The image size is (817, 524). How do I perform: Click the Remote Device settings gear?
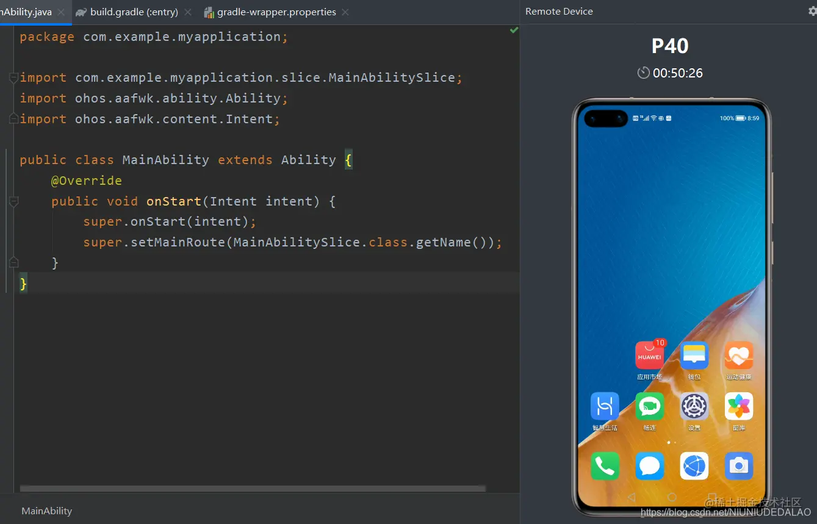pos(812,11)
